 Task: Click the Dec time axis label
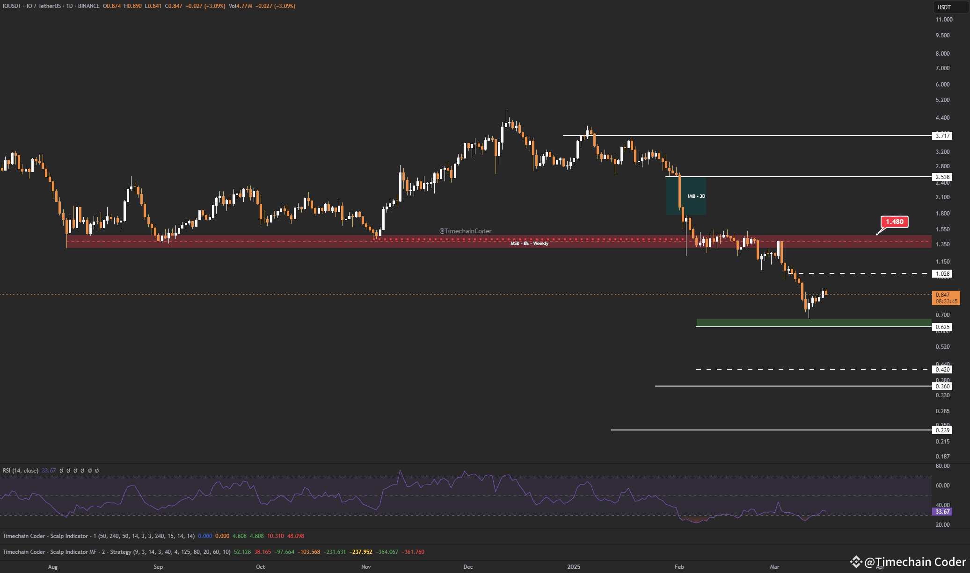pos(468,567)
